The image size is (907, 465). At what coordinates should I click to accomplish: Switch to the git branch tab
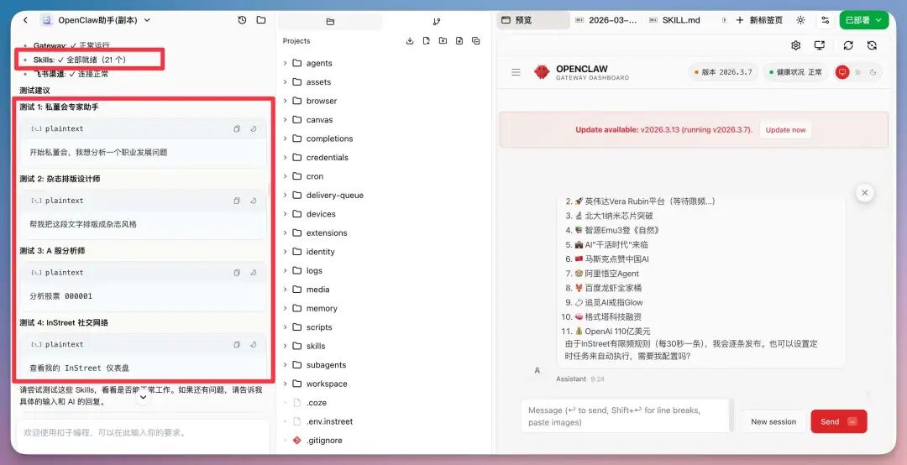pyautogui.click(x=437, y=22)
